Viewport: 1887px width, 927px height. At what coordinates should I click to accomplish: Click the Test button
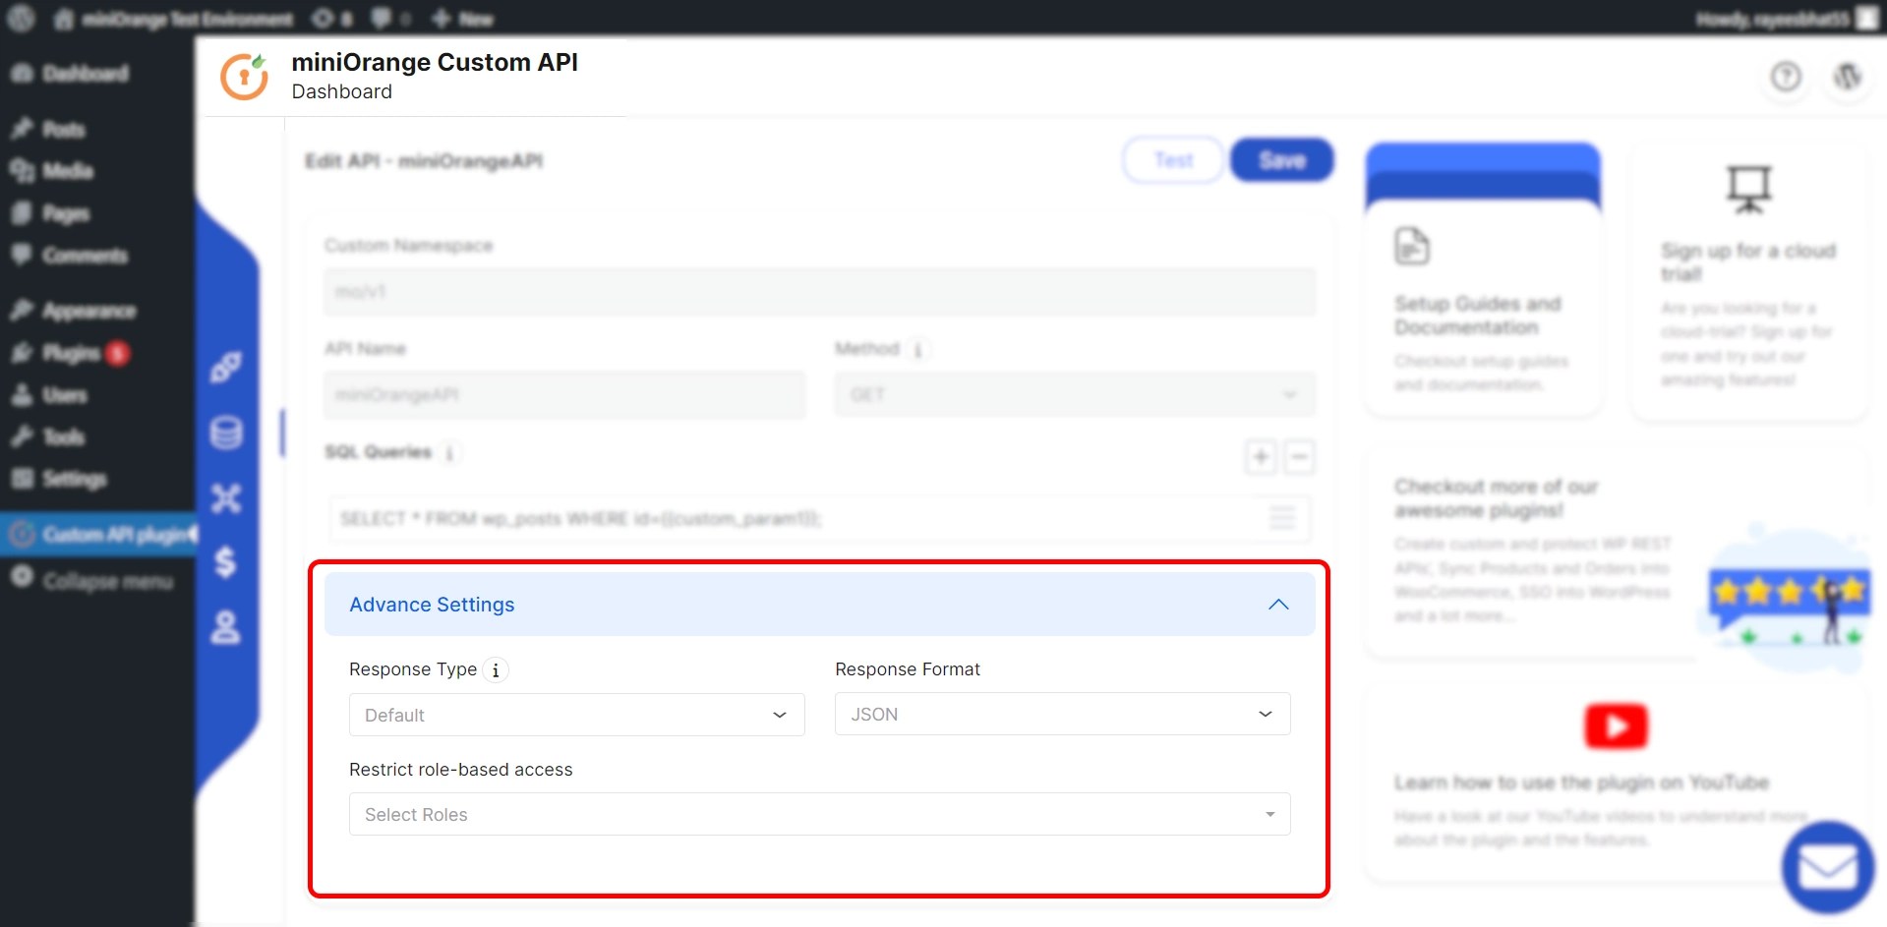(1173, 160)
